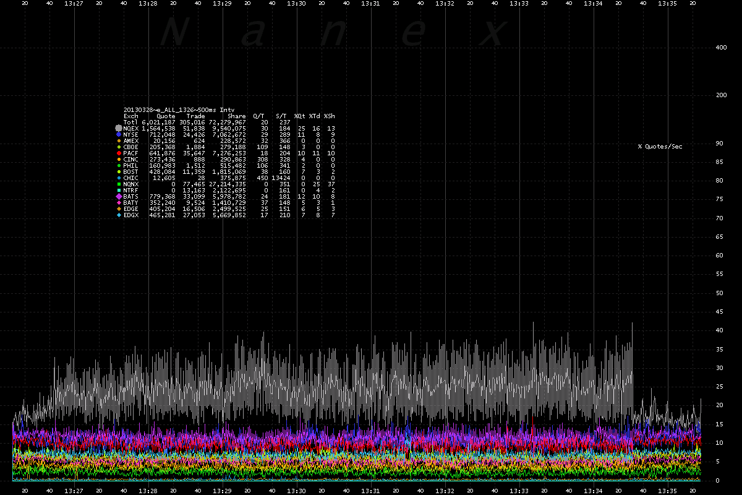Viewport: 742px width, 495px height.
Task: Click the red PACF legend marker
Action: (118, 153)
